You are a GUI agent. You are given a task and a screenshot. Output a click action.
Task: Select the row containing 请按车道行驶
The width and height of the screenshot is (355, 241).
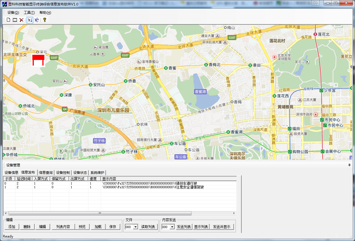coord(120,183)
